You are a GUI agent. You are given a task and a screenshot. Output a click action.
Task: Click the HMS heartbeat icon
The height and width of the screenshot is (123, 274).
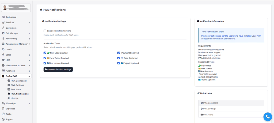pos(3,60)
